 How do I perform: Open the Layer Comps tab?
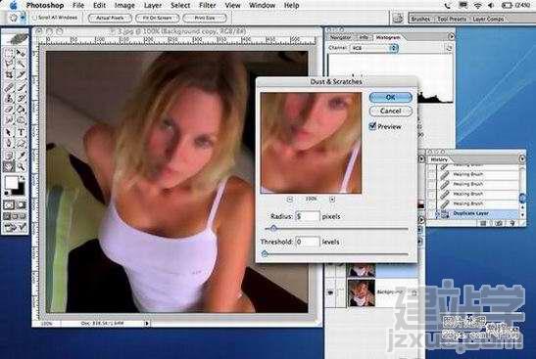click(x=488, y=19)
